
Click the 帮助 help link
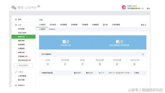[x=142, y=25]
